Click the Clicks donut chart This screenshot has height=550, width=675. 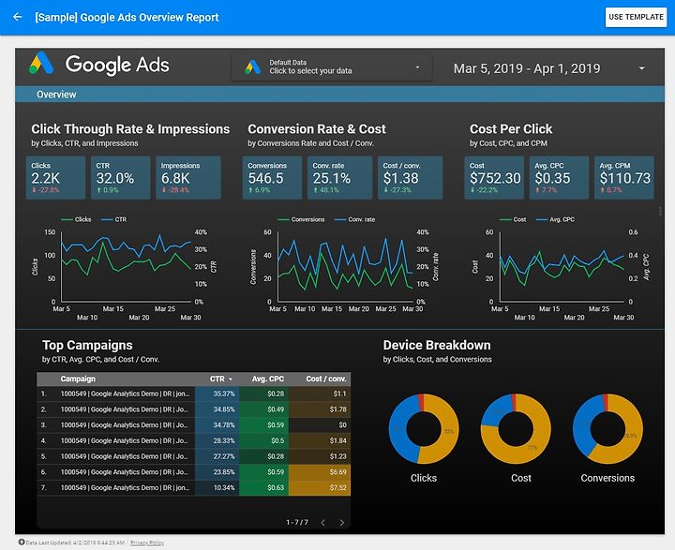pos(424,428)
